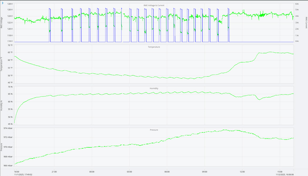Click the '18:00' time axis label
This screenshot has width=308, height=176.
coord(17,172)
